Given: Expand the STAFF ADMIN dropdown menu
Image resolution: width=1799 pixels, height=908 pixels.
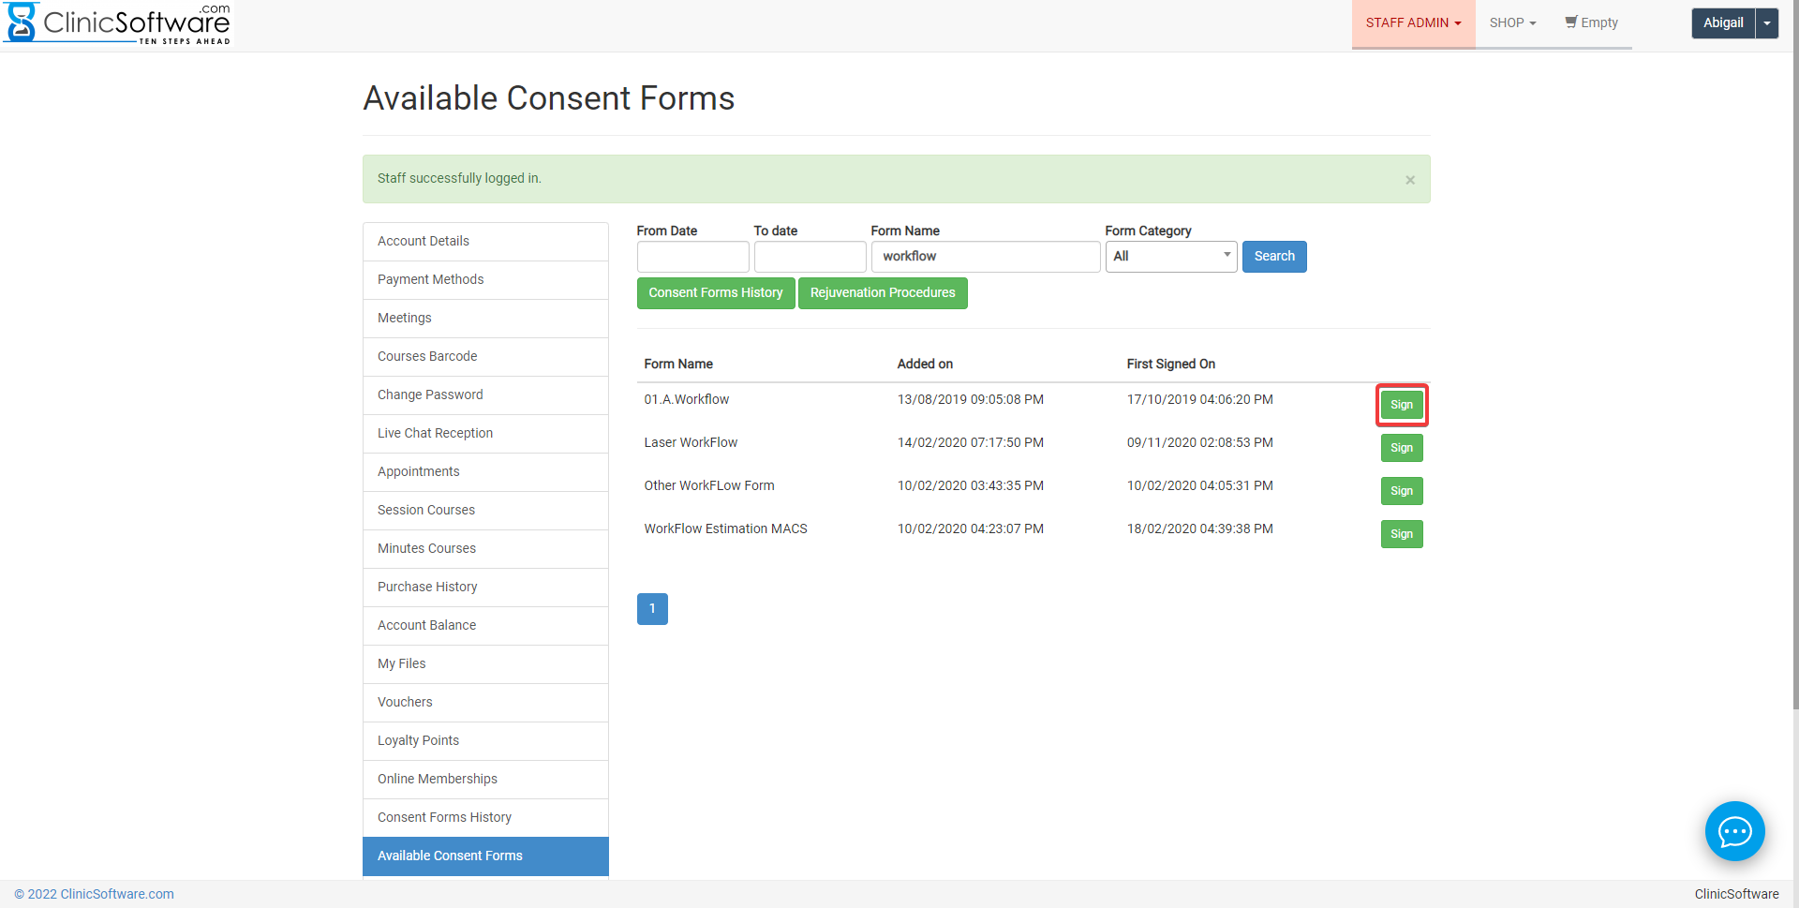Looking at the screenshot, I should [x=1413, y=22].
